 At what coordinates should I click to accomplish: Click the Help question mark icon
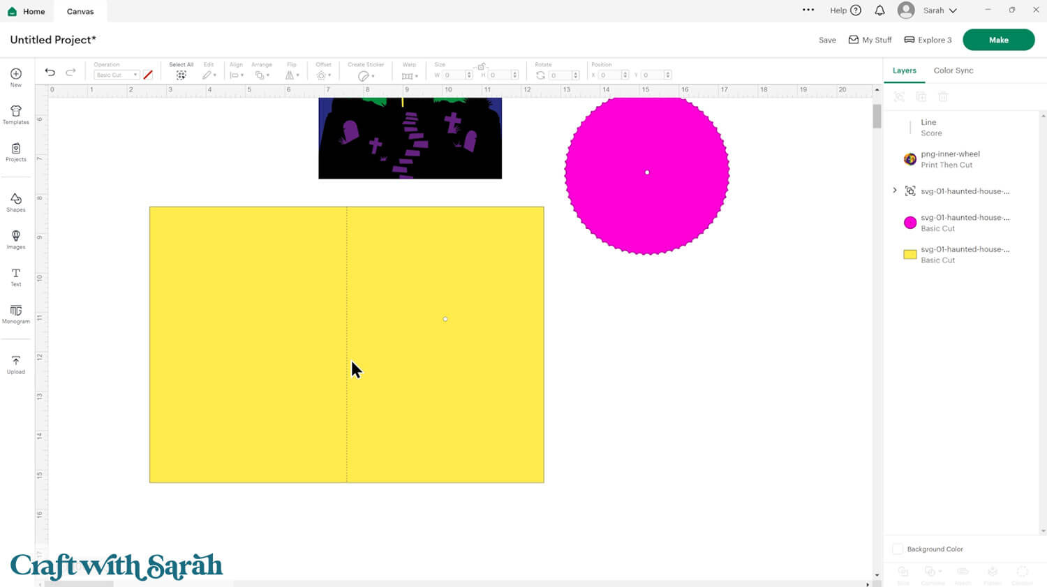[856, 10]
